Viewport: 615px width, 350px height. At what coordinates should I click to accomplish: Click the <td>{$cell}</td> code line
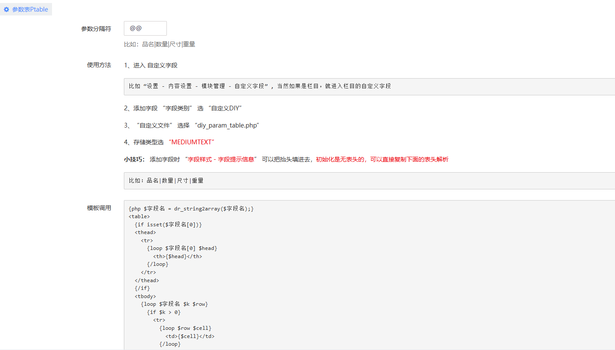(190, 336)
